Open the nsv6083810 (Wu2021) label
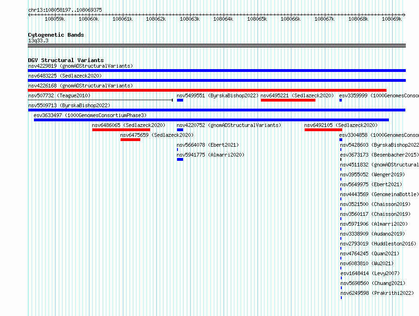This screenshot has width=419, height=316. click(367, 263)
